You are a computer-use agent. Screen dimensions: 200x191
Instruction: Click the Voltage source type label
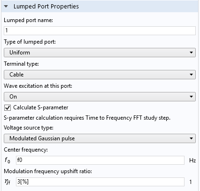29,128
